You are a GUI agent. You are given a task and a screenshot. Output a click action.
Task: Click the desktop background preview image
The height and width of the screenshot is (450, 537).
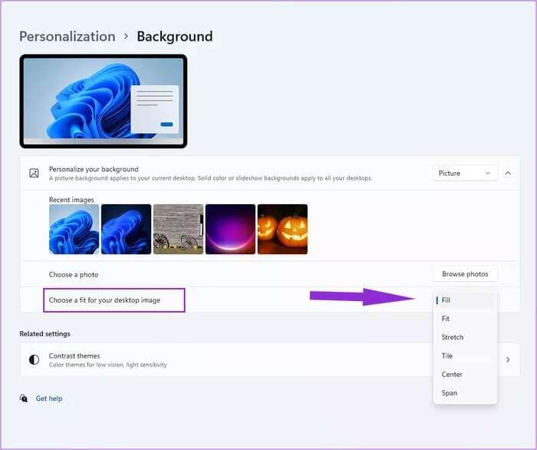(x=104, y=101)
